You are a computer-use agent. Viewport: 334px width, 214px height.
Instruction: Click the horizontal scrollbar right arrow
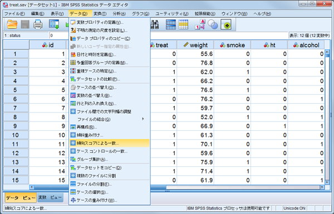pyautogui.click(x=322, y=187)
